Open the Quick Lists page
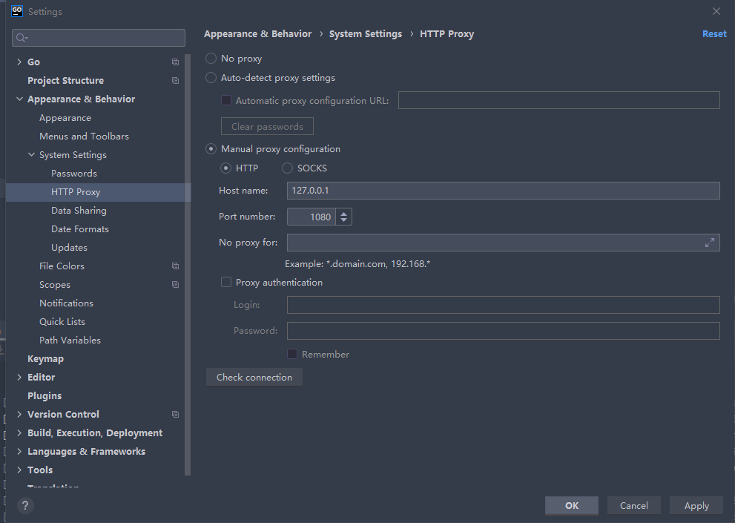Viewport: 735px width, 523px height. coord(62,322)
